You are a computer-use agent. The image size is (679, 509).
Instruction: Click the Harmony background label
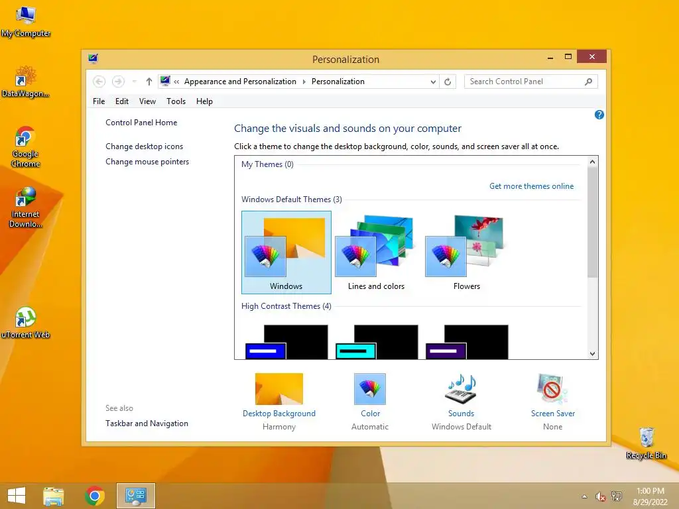click(x=279, y=427)
